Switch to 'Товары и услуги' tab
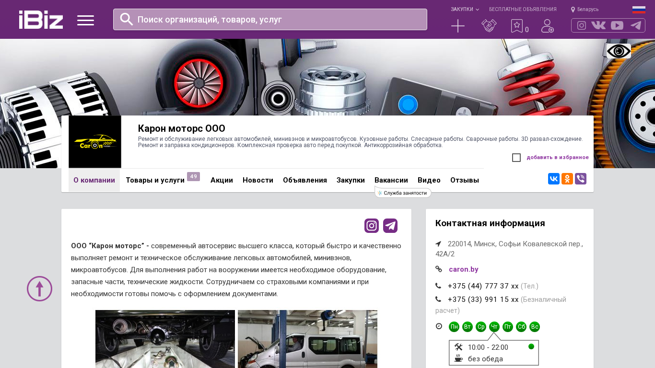The image size is (655, 368). tap(155, 180)
